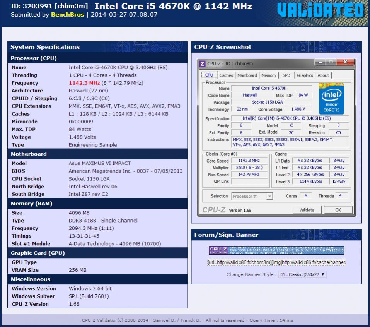Open the Mainboard tab
This screenshot has height=327, width=370.
(247, 75)
